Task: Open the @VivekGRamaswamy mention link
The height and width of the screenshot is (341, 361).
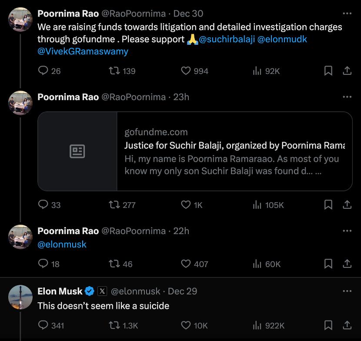Action: point(83,51)
